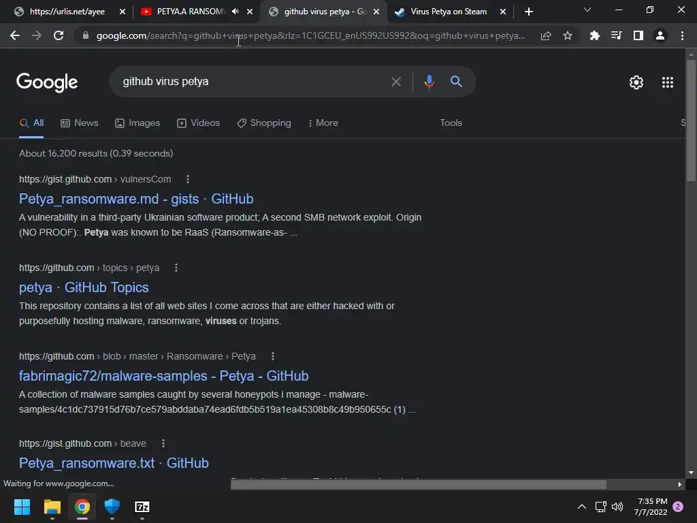
Task: Mute the PETYA.A RANSOM tab audio
Action: point(235,12)
